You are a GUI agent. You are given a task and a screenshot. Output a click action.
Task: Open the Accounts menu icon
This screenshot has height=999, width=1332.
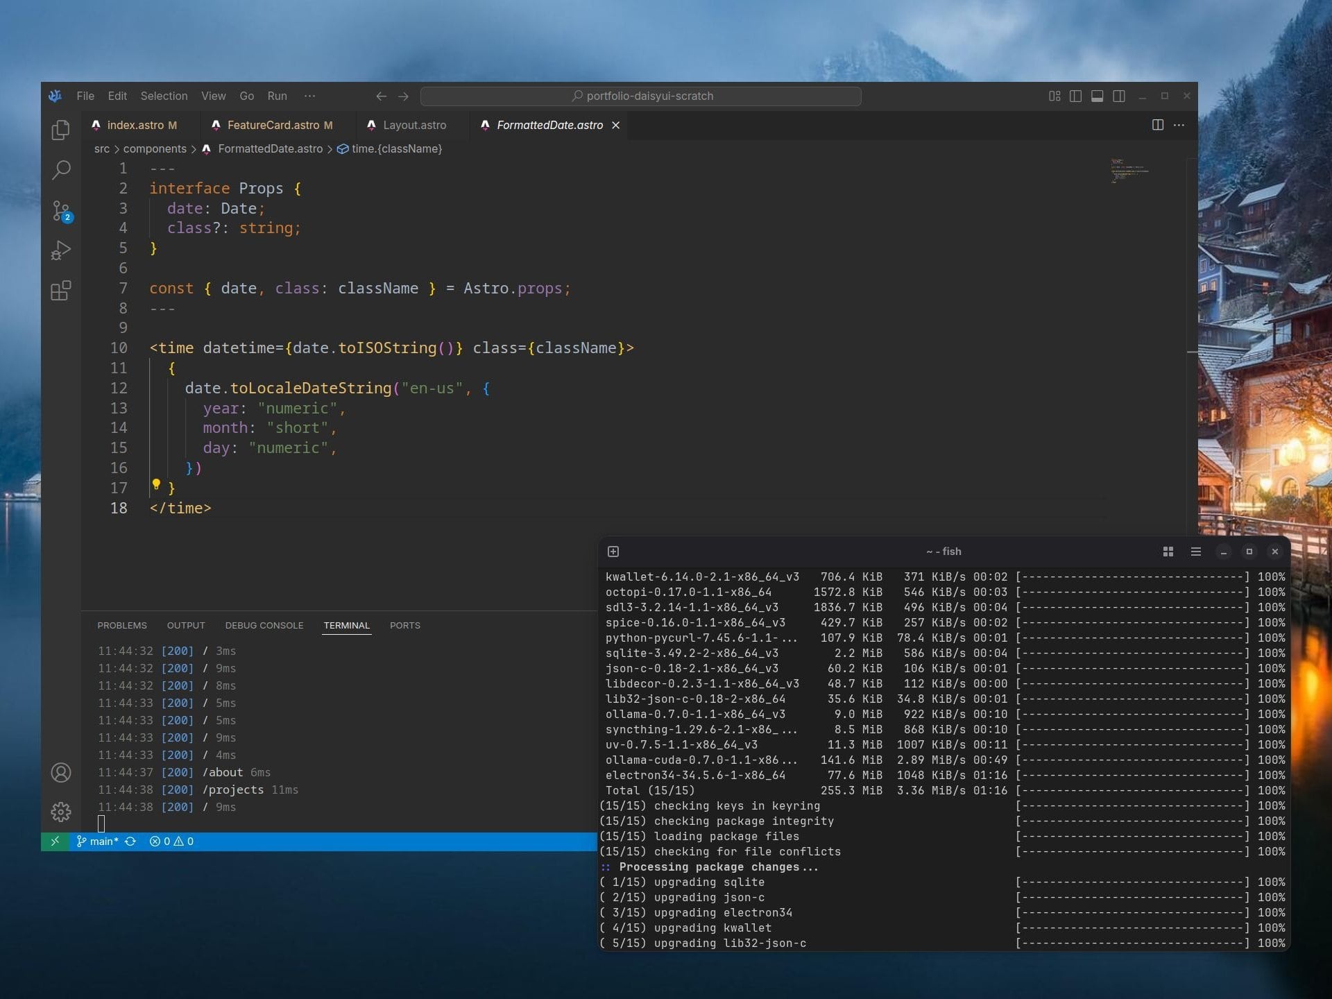(61, 773)
